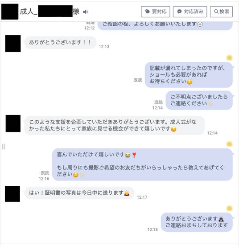Click the yellow sender icon above ご連絡おまちしております message
The width and height of the screenshot is (239, 246).
(230, 209)
